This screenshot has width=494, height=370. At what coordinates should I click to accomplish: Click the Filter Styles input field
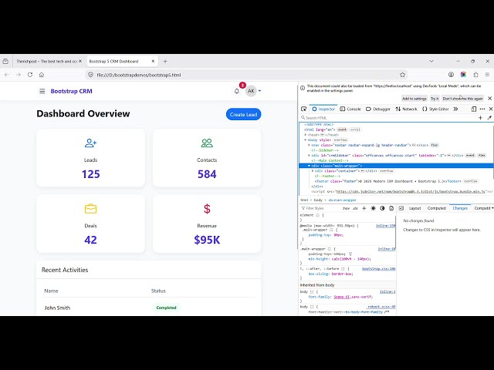click(x=320, y=208)
